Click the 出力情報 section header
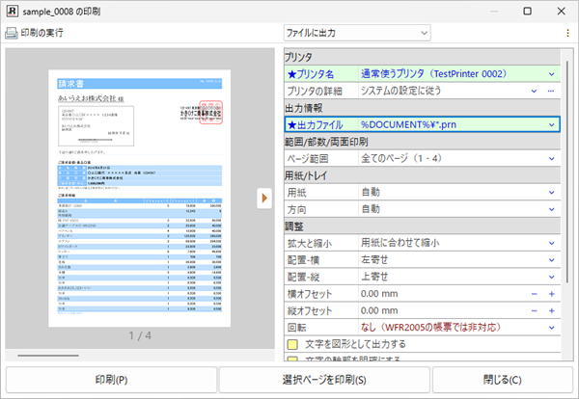Image resolution: width=579 pixels, height=399 pixels. pos(423,108)
